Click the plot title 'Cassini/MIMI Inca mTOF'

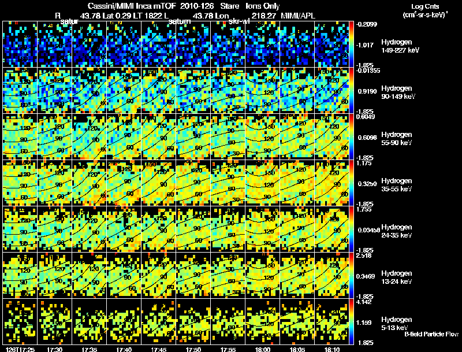pos(132,6)
